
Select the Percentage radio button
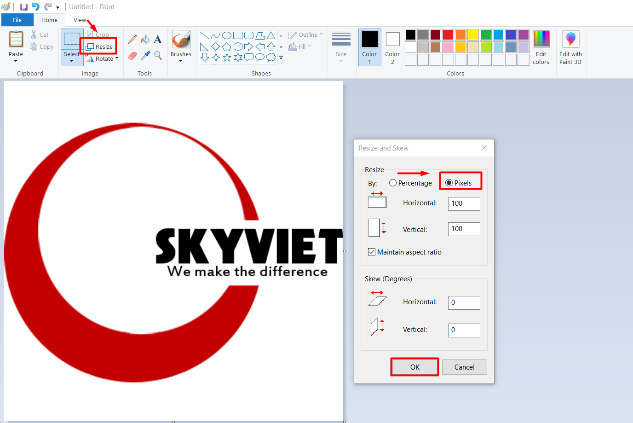click(393, 183)
